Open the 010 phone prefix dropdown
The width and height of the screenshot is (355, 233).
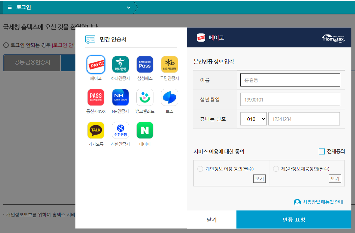[253, 119]
